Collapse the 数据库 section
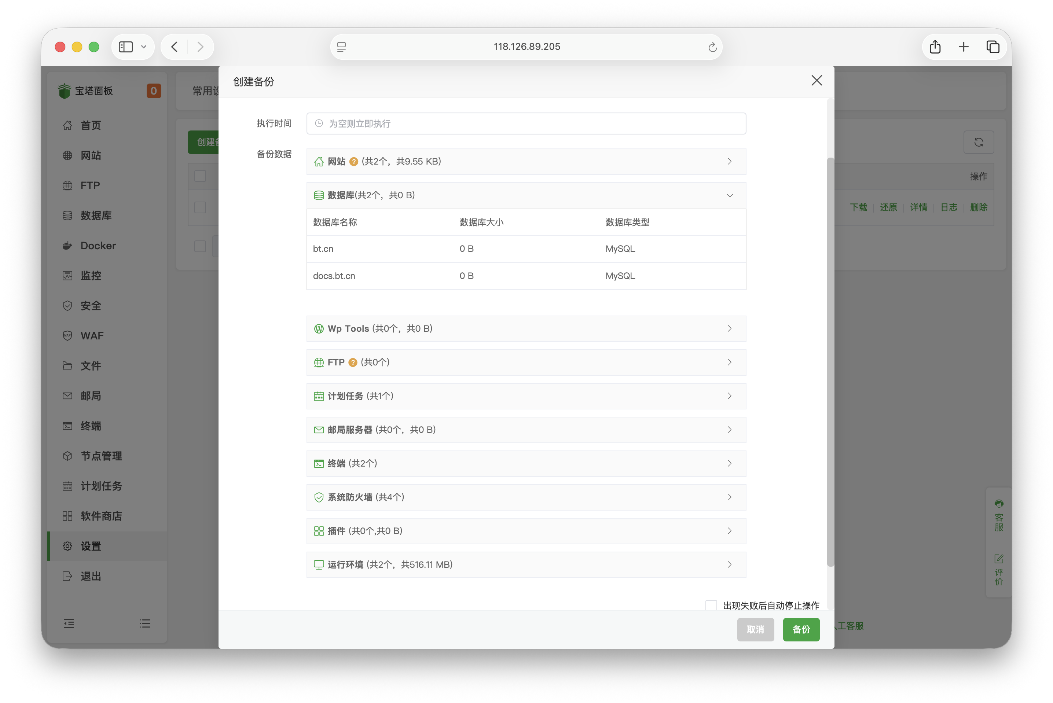The height and width of the screenshot is (703, 1053). click(730, 195)
